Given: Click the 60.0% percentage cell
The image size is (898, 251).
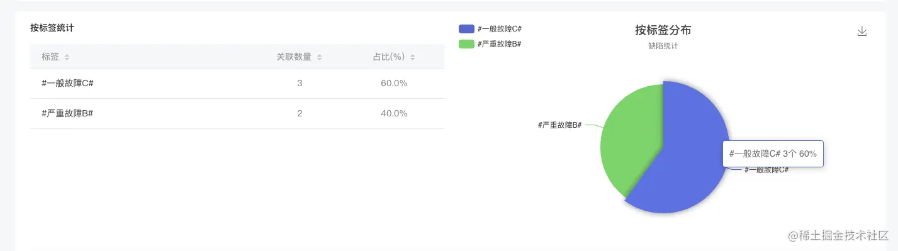Looking at the screenshot, I should 394,83.
